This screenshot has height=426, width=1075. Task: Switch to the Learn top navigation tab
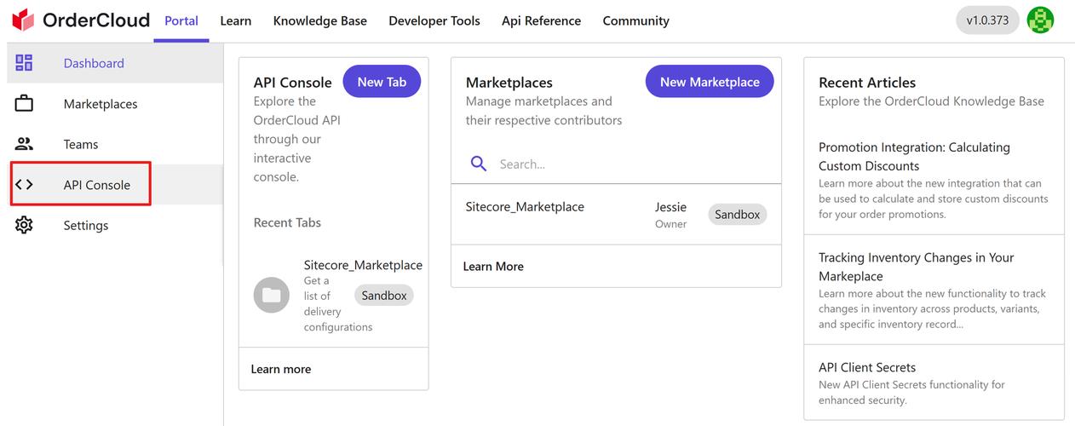coord(235,21)
